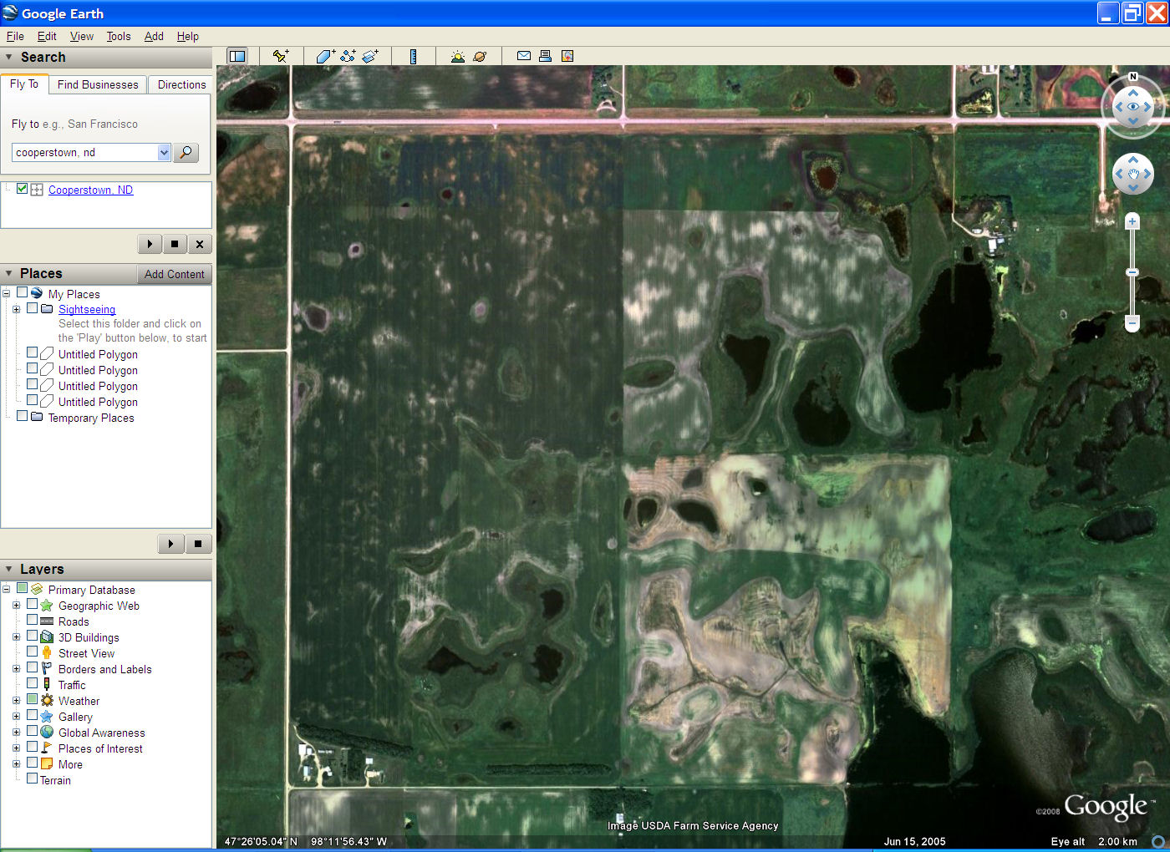Click the Street View layer icon

(x=47, y=653)
